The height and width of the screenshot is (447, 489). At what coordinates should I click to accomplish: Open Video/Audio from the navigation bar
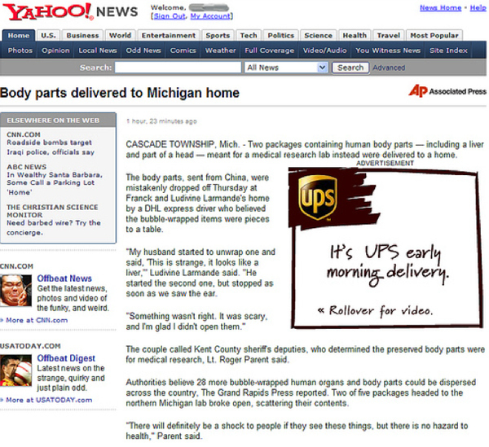coord(324,50)
